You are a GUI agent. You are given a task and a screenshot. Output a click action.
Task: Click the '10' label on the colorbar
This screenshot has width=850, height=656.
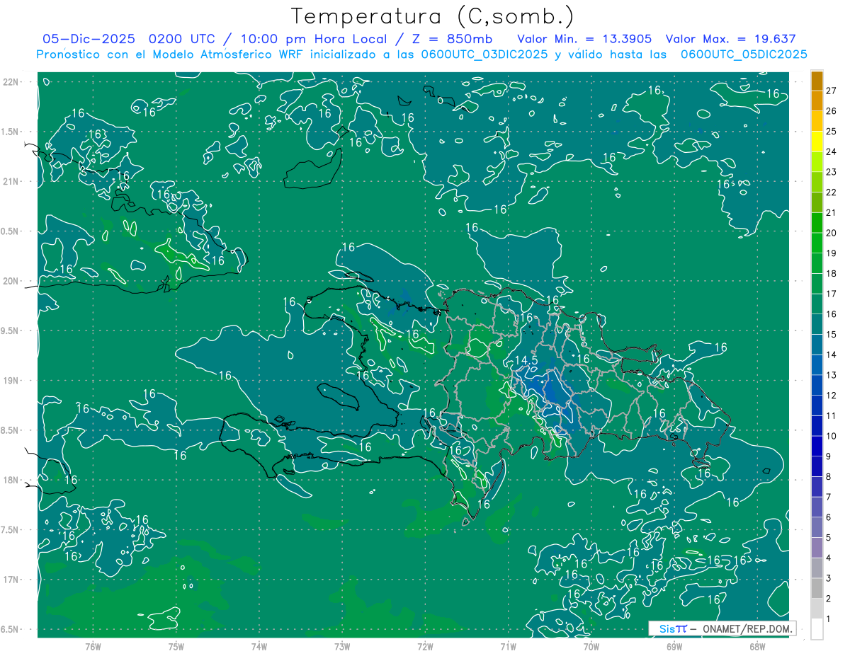tap(831, 436)
